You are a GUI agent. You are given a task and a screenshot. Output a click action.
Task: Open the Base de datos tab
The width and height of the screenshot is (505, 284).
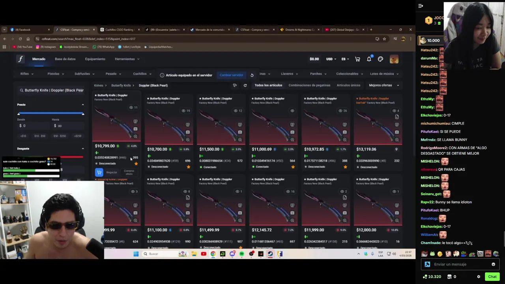(65, 59)
